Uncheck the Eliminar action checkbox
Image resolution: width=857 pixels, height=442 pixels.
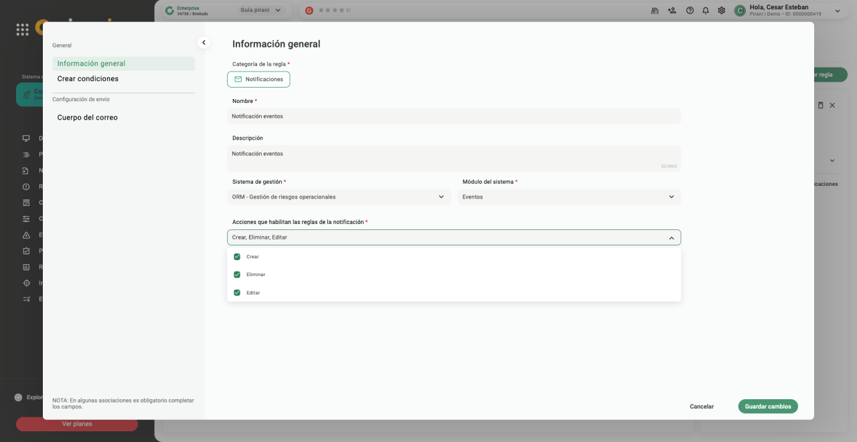coord(237,275)
